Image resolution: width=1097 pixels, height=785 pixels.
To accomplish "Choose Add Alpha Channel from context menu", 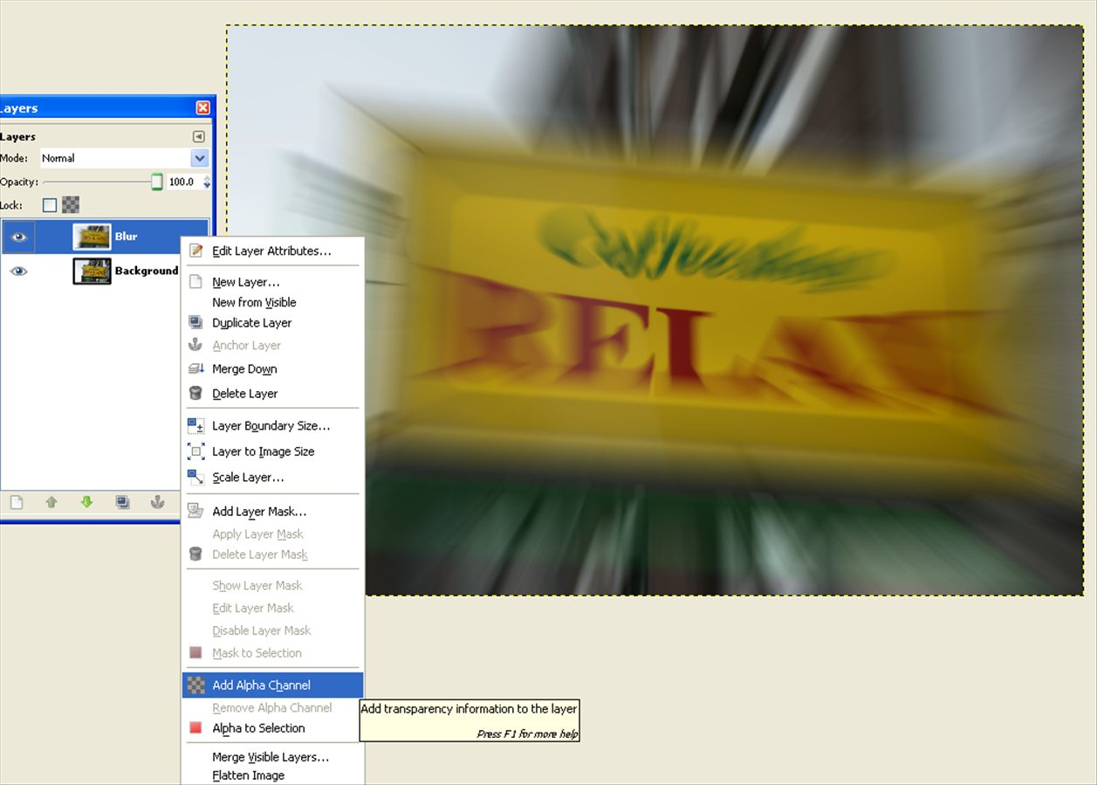I will tap(261, 685).
